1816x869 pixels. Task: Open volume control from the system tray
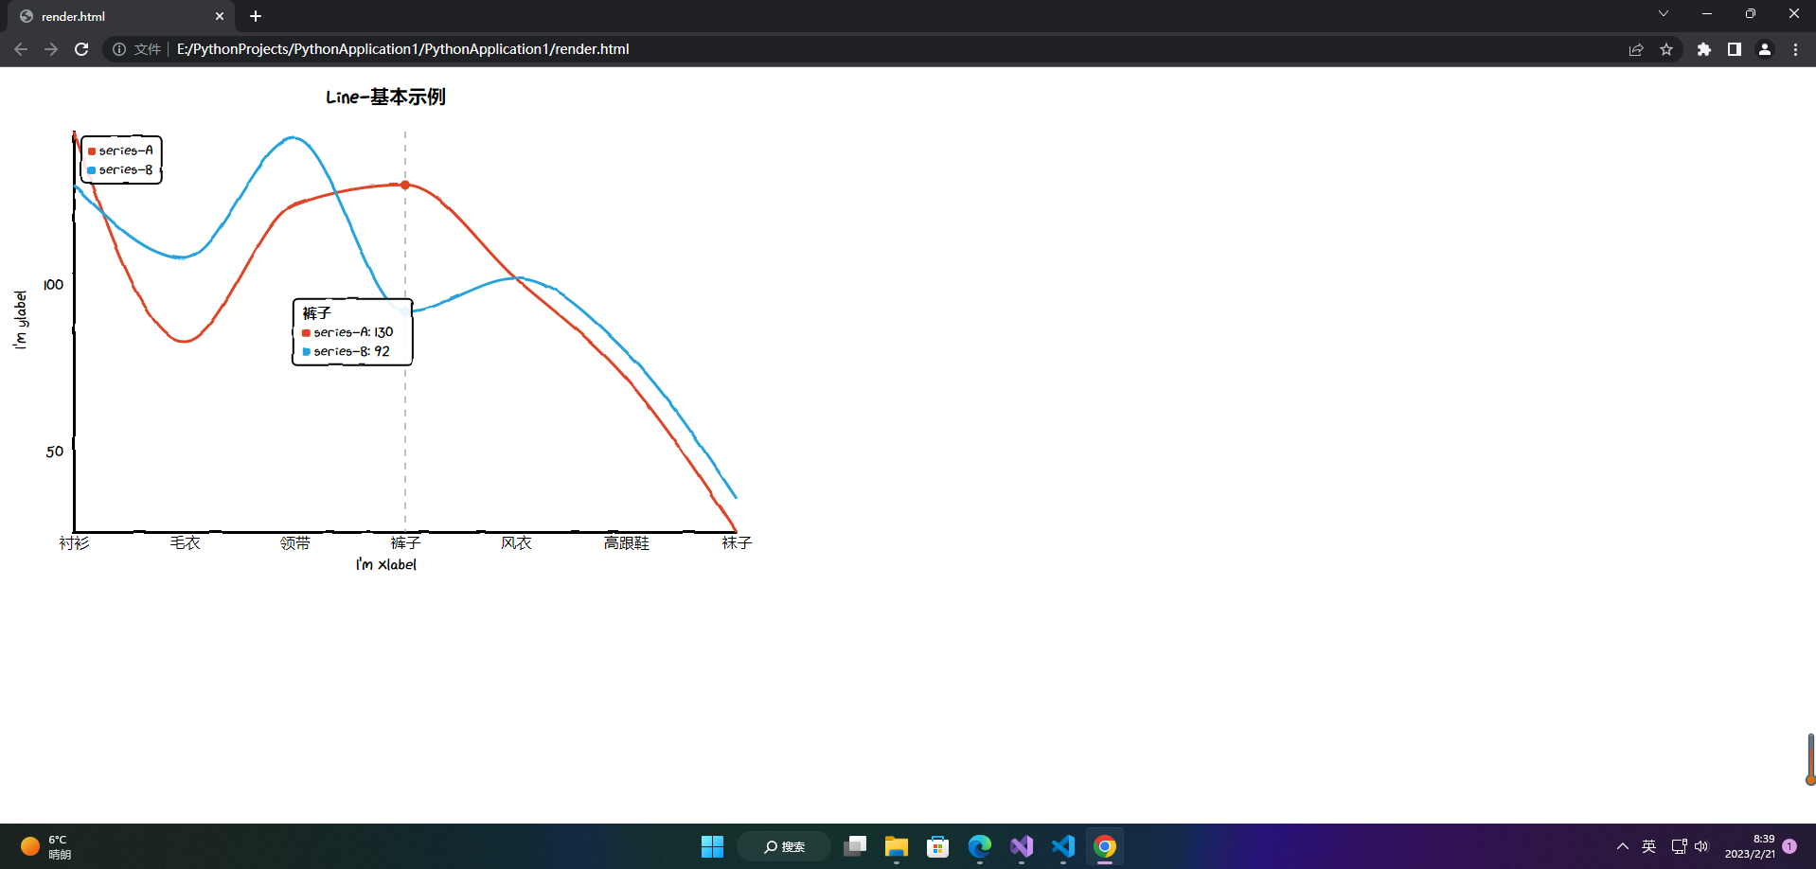(x=1701, y=846)
